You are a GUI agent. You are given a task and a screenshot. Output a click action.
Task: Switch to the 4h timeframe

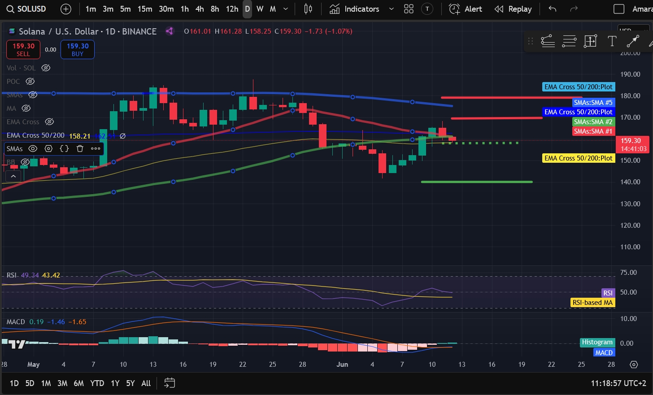pos(200,9)
